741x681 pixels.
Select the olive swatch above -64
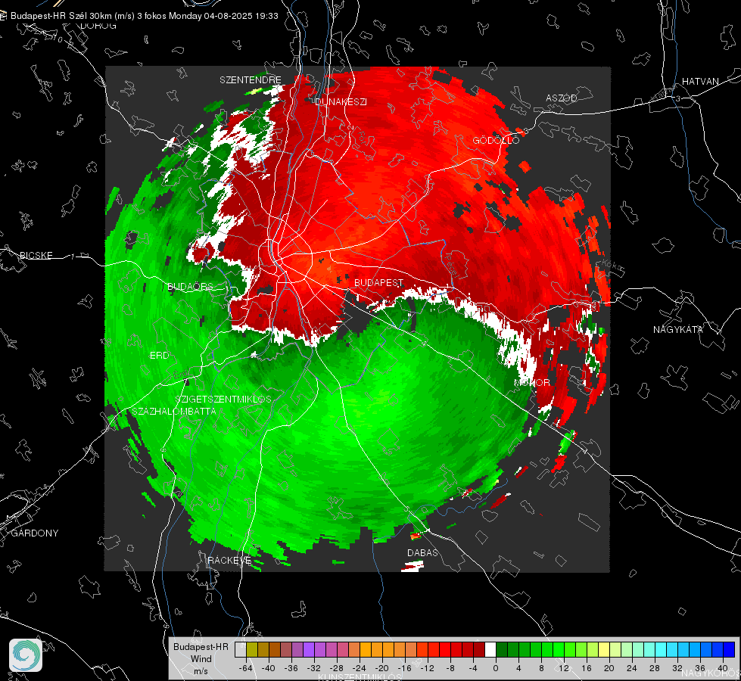(252, 649)
